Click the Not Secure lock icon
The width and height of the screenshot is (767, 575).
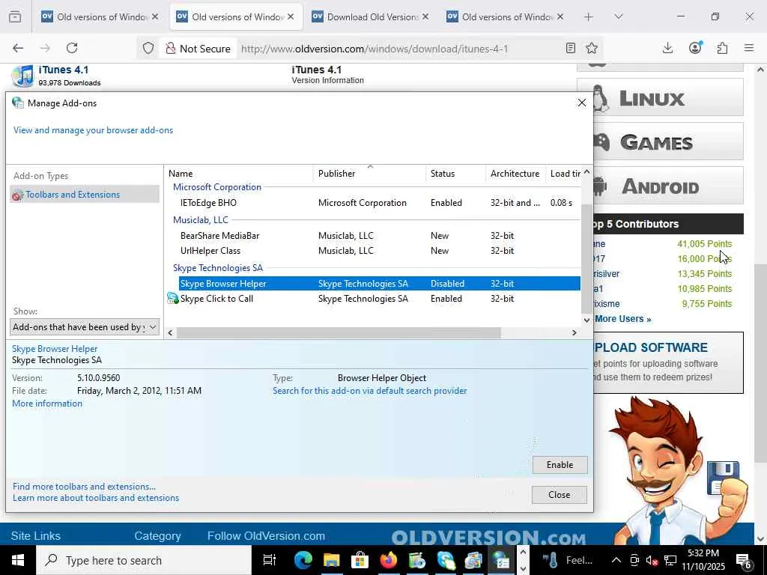point(170,49)
